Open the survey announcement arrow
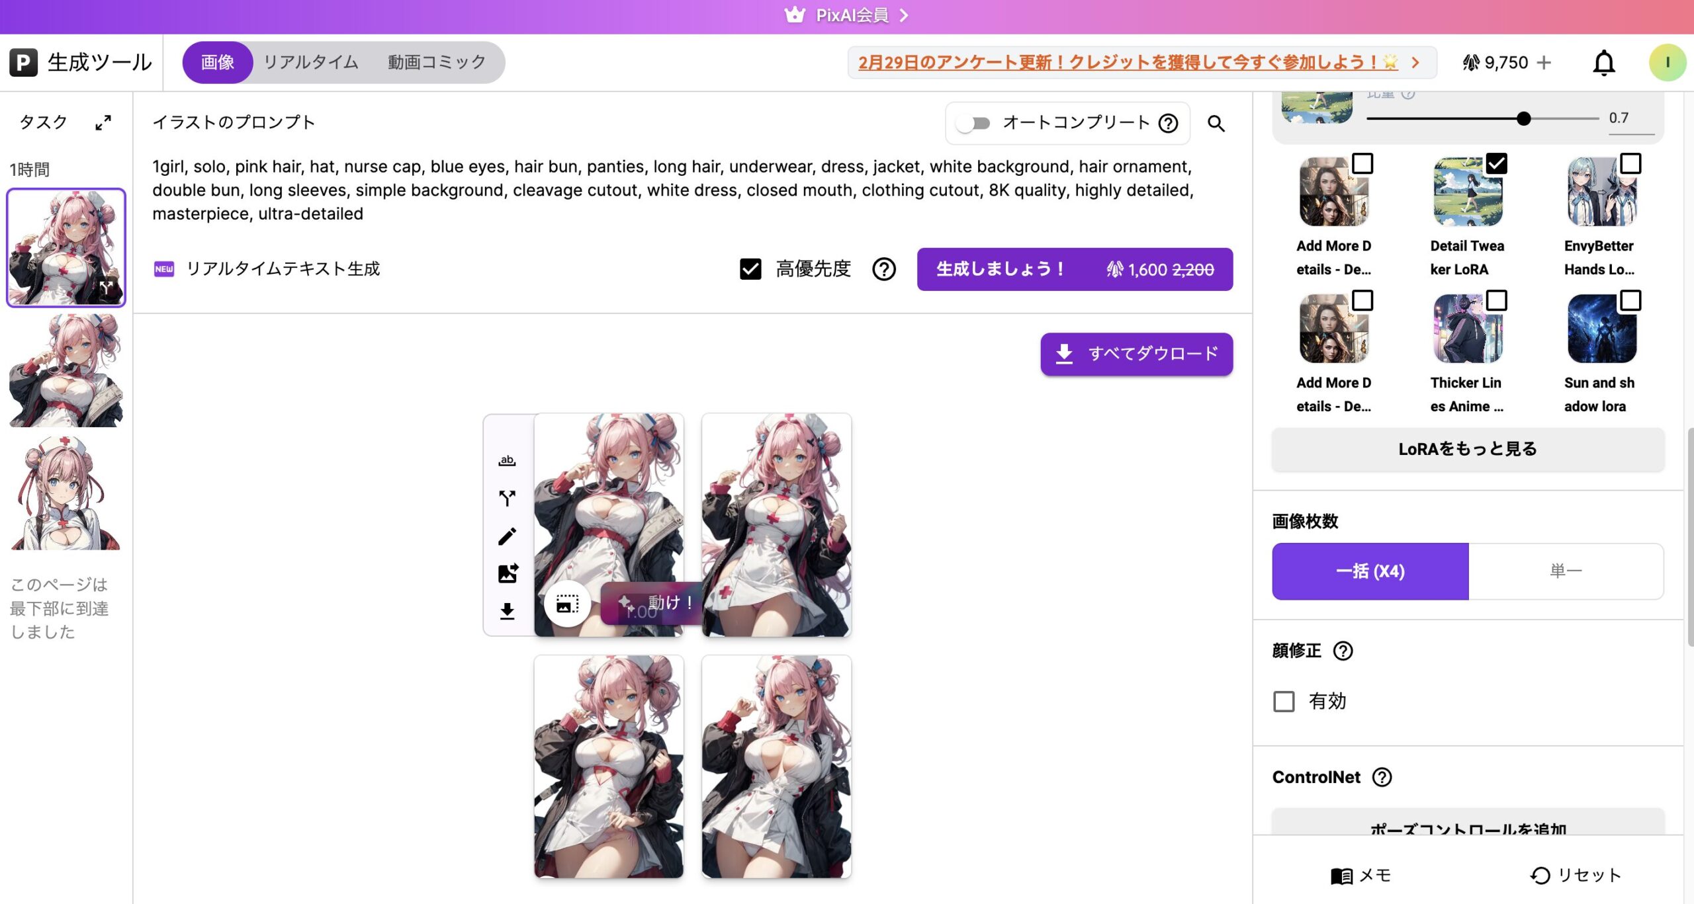 coord(1415,63)
